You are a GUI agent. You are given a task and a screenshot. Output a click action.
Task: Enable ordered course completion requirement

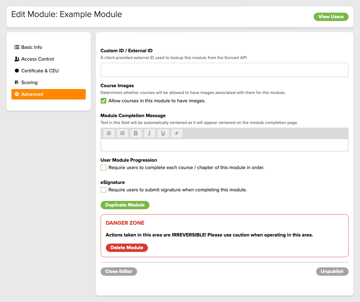point(103,167)
